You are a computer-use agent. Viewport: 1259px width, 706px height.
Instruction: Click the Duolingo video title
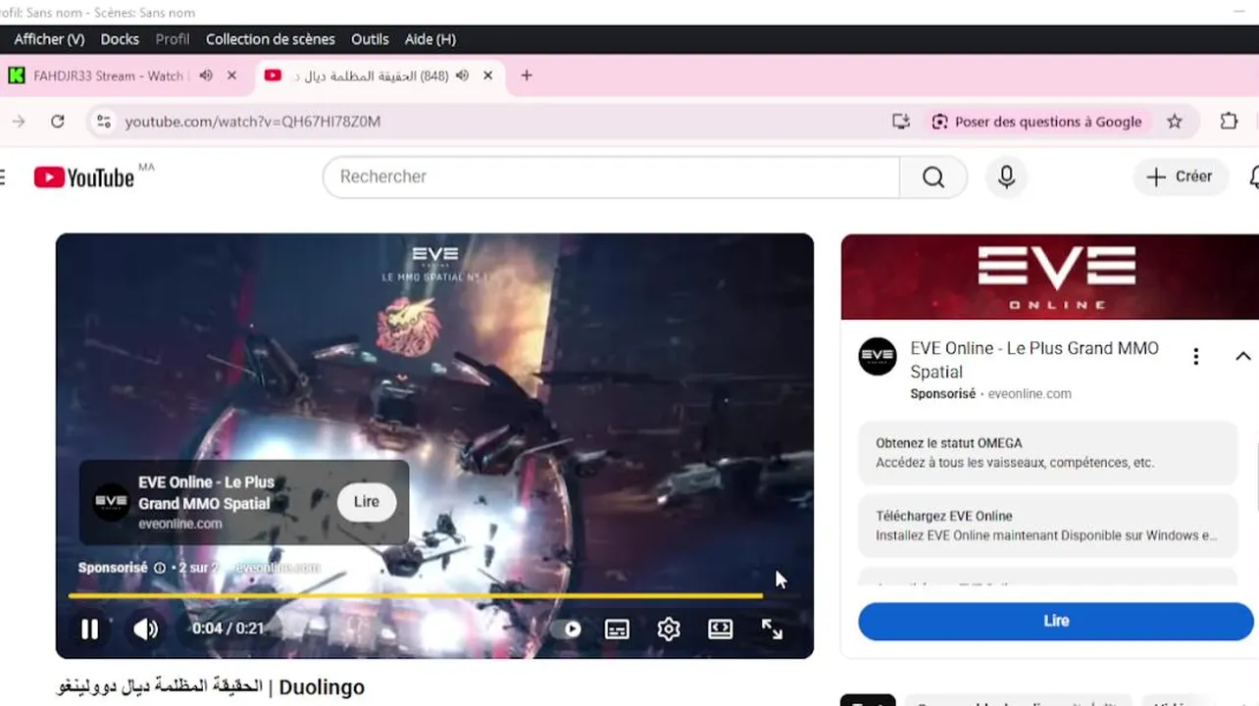[x=211, y=687]
